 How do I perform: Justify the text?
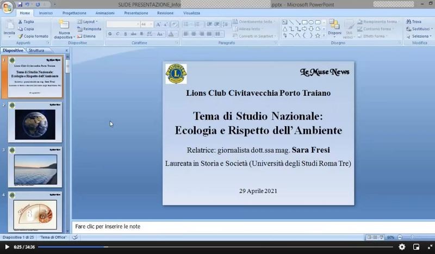[x=209, y=34]
